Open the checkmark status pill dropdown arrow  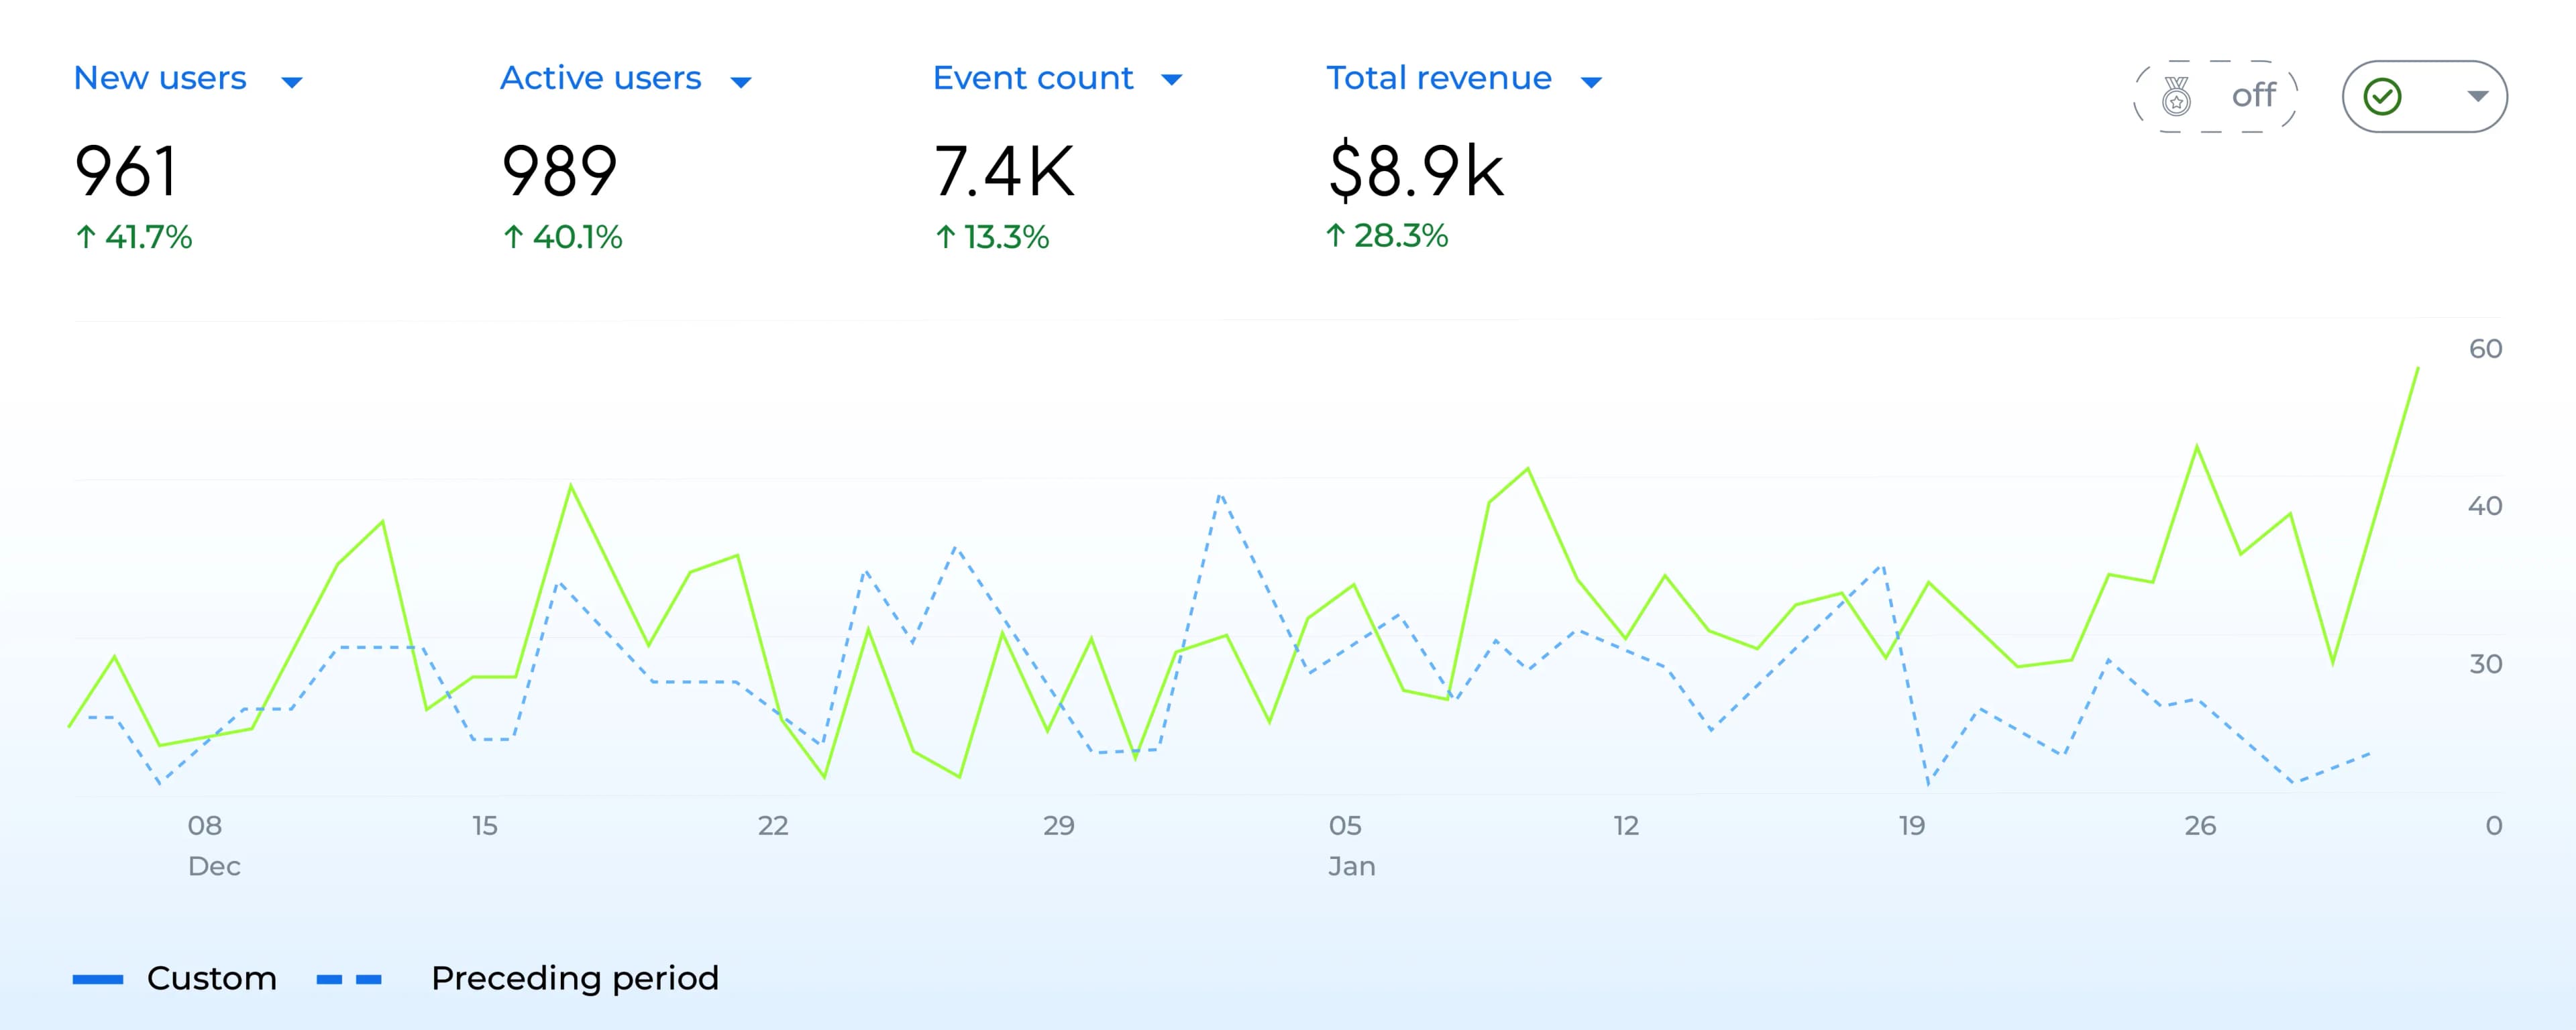(x=2477, y=96)
